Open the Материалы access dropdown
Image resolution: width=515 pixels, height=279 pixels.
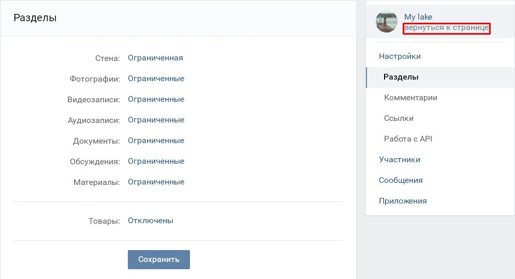click(156, 182)
